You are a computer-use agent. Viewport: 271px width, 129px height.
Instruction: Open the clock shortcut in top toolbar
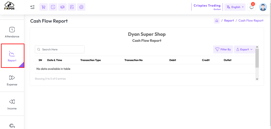tap(53, 7)
